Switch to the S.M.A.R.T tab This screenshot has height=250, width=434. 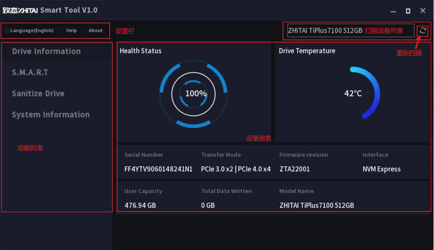[30, 72]
